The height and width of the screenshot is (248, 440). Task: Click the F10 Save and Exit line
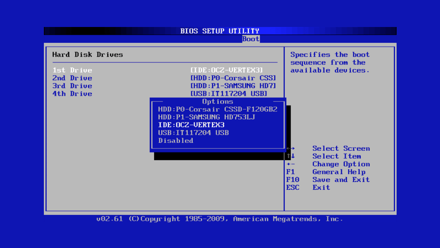pyautogui.click(x=328, y=180)
